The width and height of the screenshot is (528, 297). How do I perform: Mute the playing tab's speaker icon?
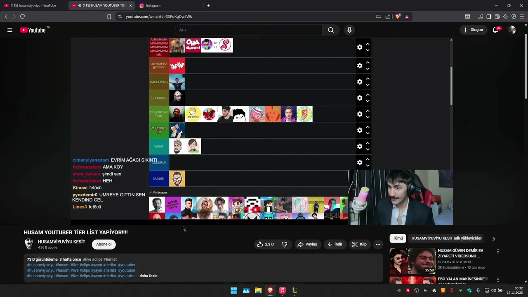click(x=79, y=5)
